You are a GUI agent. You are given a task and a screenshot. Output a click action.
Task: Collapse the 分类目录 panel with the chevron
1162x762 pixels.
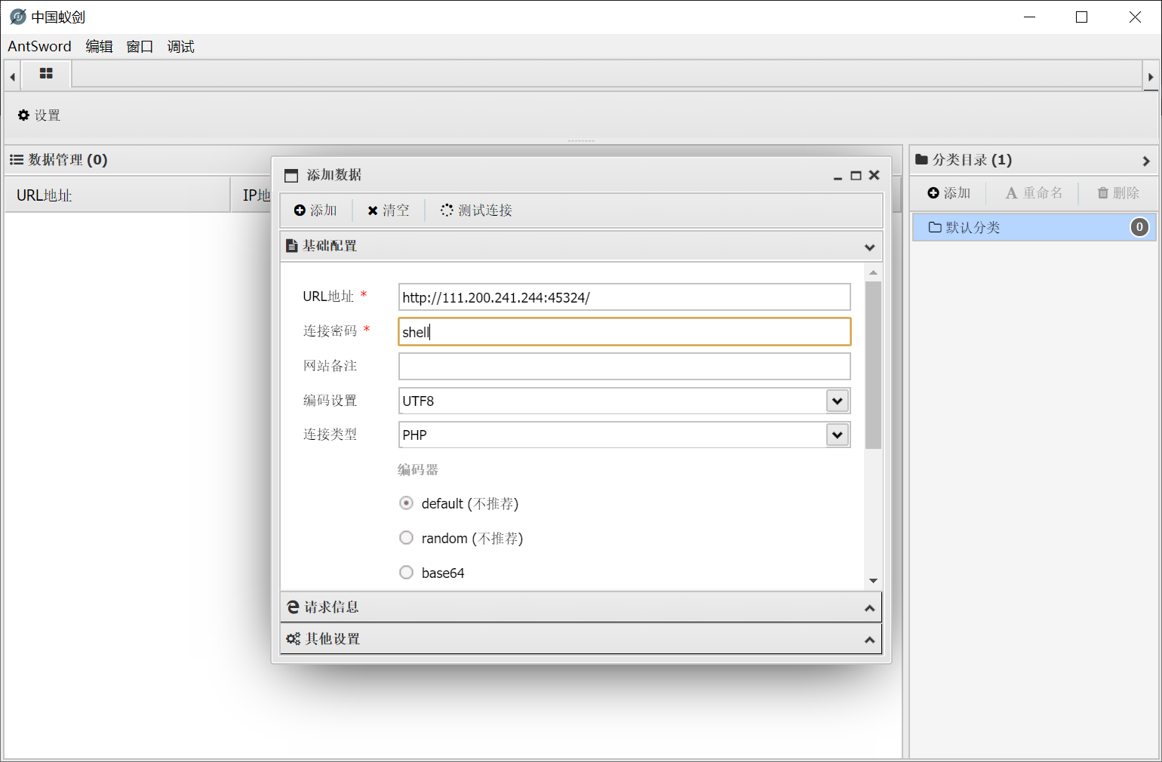pyautogui.click(x=1146, y=161)
